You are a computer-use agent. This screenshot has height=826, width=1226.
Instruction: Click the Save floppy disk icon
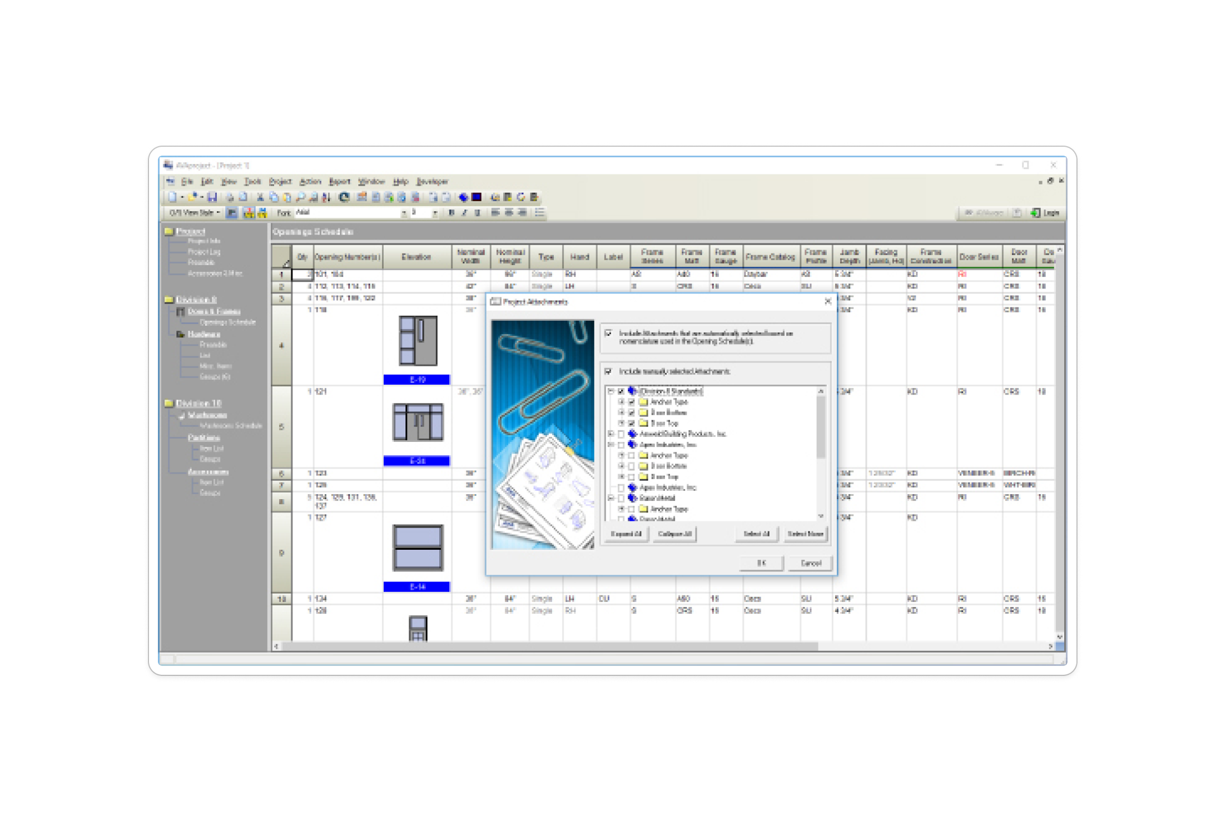212,197
